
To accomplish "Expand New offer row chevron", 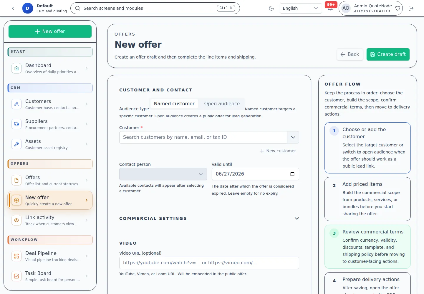I will pyautogui.click(x=87, y=200).
